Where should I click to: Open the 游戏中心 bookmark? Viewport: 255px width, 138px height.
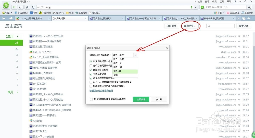coord(58,13)
